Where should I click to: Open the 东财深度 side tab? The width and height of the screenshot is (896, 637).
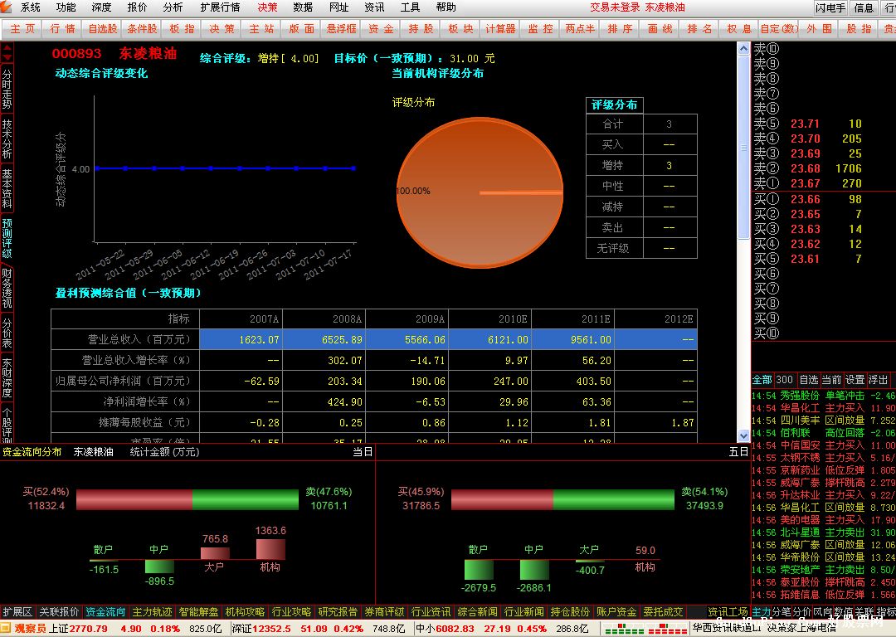[7, 377]
